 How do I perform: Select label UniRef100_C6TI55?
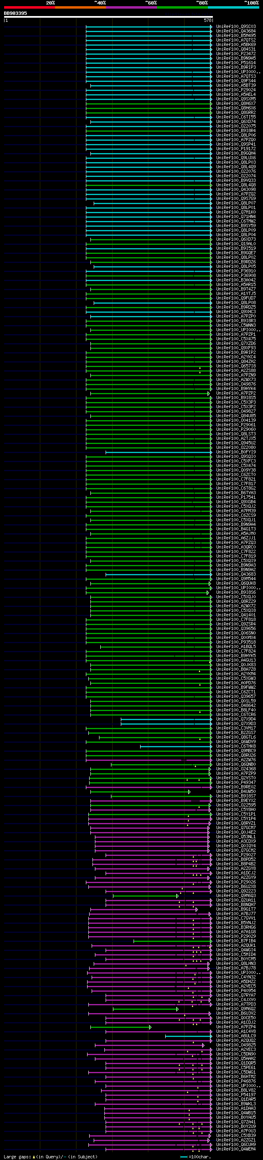236,117
